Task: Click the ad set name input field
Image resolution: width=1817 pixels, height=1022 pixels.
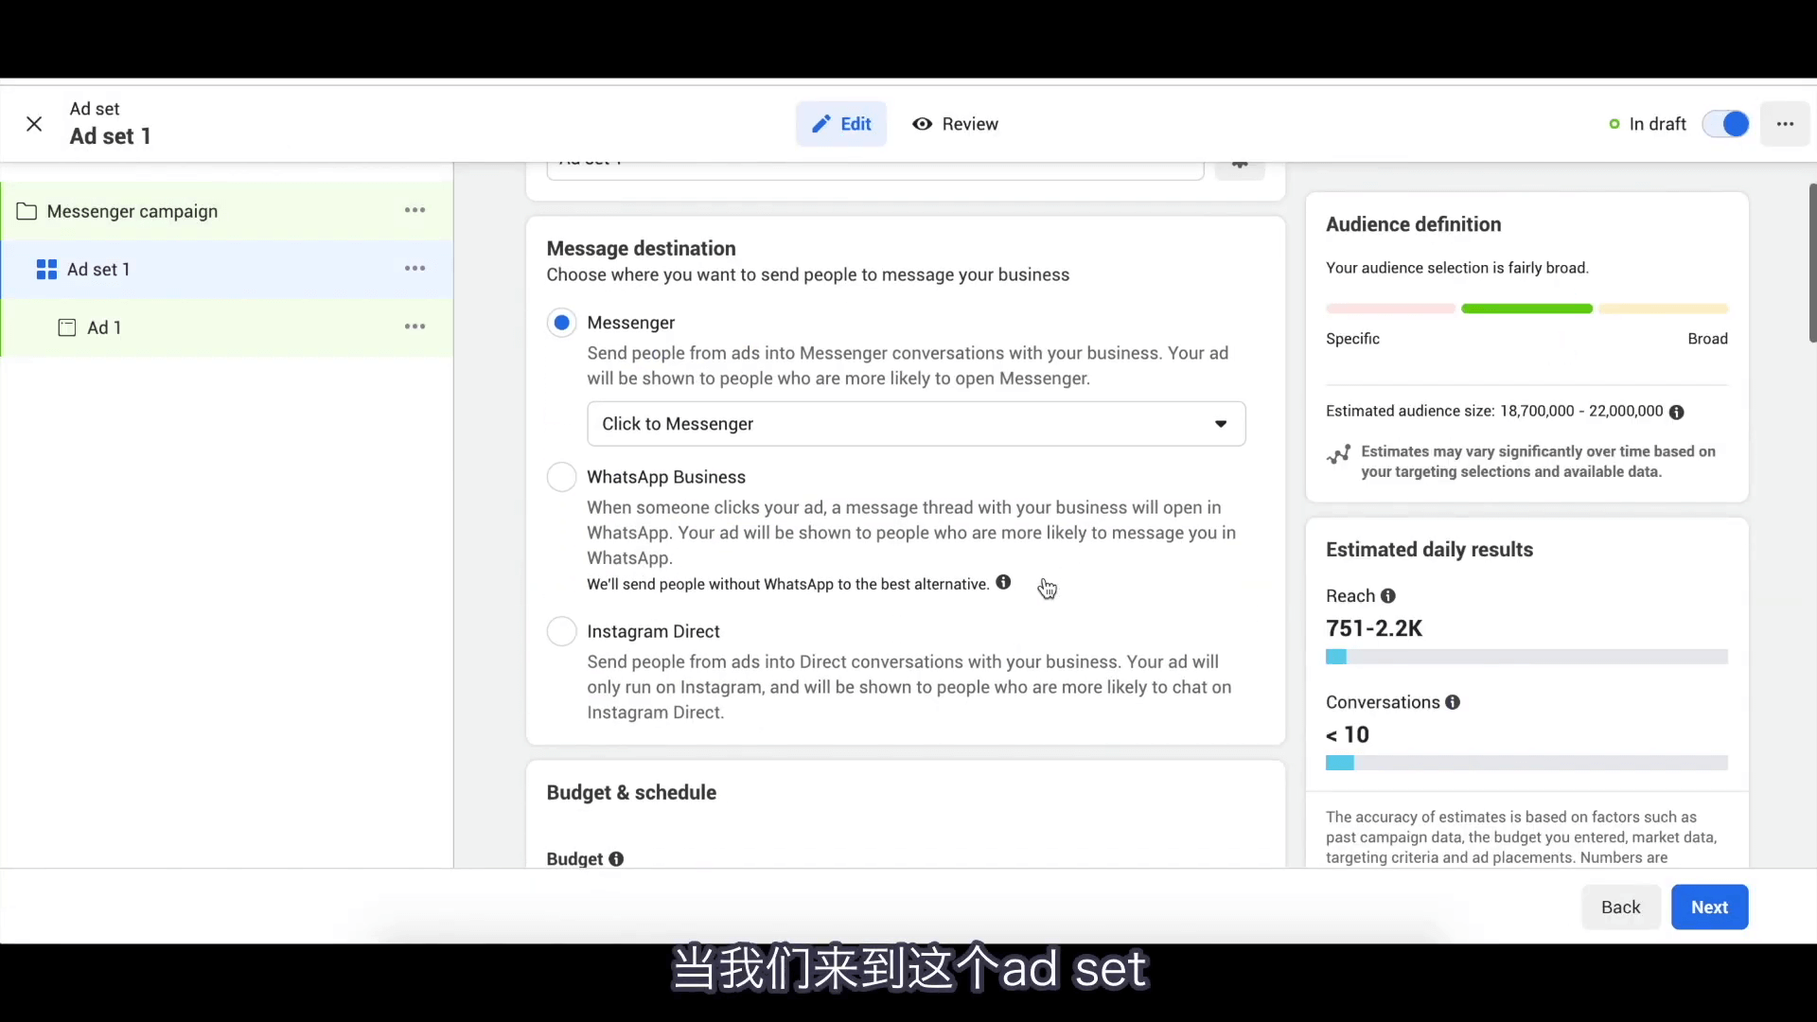Action: [875, 169]
